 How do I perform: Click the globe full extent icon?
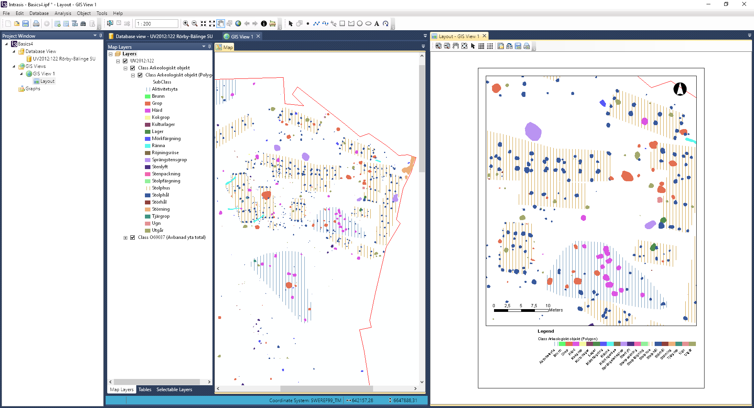coord(238,24)
